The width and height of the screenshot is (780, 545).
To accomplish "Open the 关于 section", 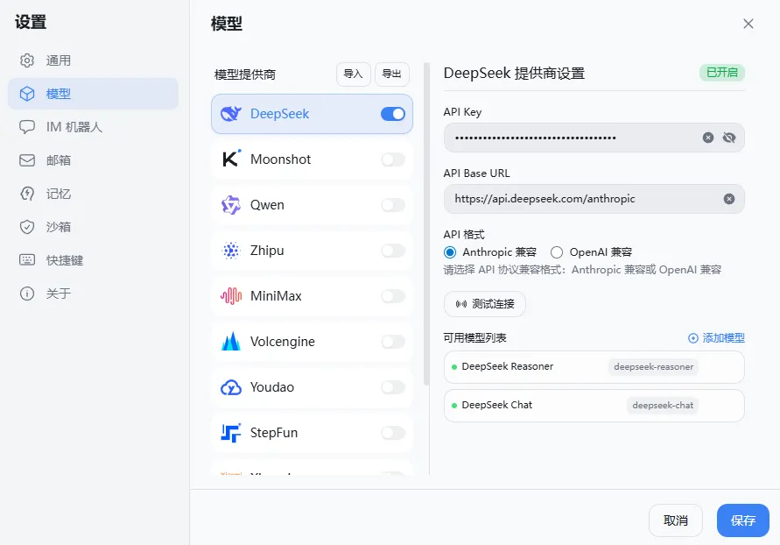I will click(93, 294).
